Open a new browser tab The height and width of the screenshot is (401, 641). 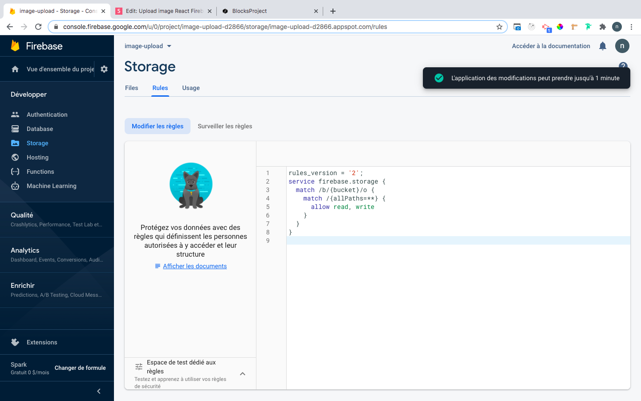tap(333, 11)
